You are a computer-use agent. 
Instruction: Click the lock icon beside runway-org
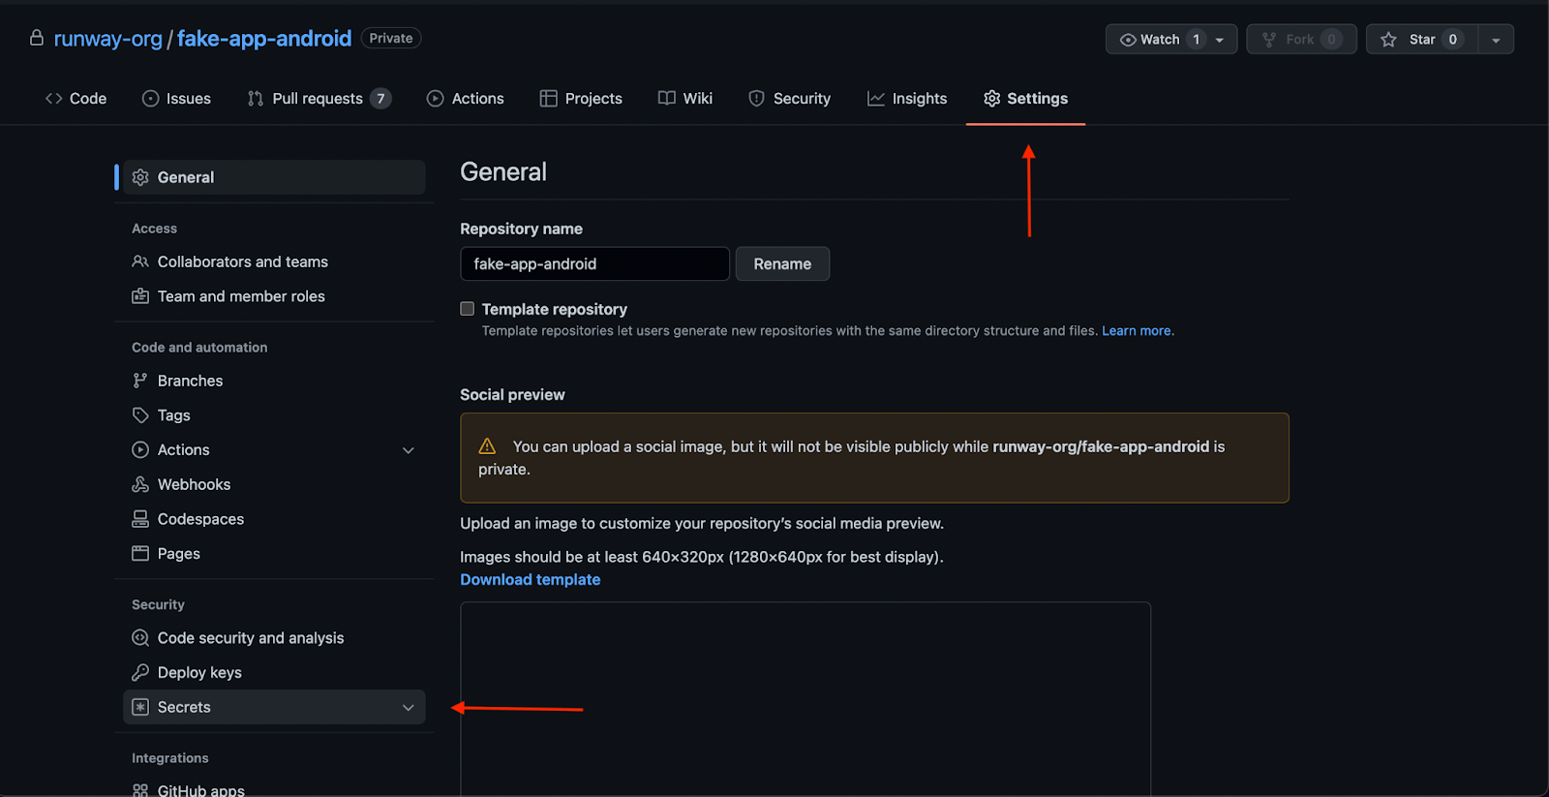pyautogui.click(x=37, y=38)
